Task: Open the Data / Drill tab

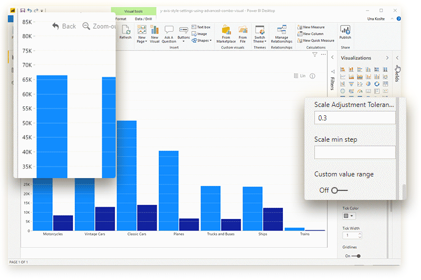Action: tap(143, 19)
